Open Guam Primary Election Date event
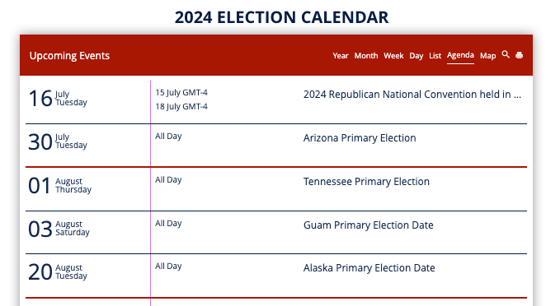The height and width of the screenshot is (306, 546). coord(369,225)
